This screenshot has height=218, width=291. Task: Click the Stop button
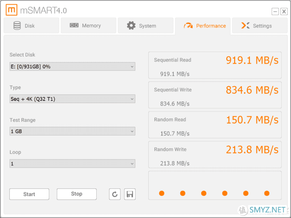77,194
